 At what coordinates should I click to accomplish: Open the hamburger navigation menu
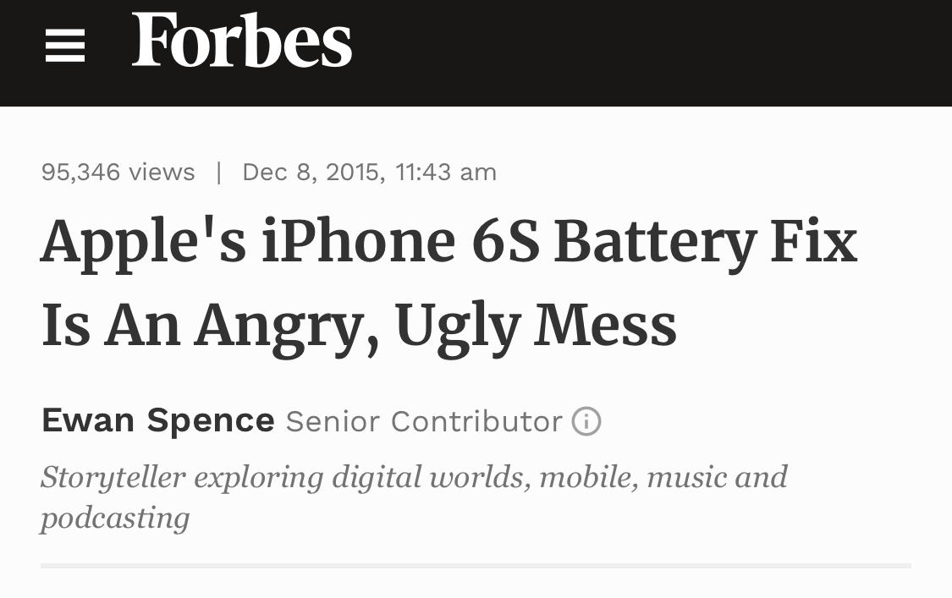pos(65,45)
